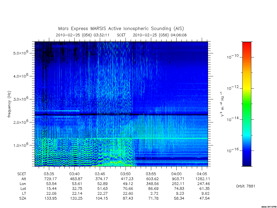Image resolution: width=277 pixels, height=208 pixels.
Task: Click the 'Alt' row header
Action: pyautogui.click(x=24, y=179)
